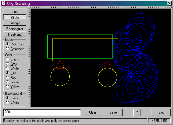
Task: Change background to White
Action: [x=7, y=103]
